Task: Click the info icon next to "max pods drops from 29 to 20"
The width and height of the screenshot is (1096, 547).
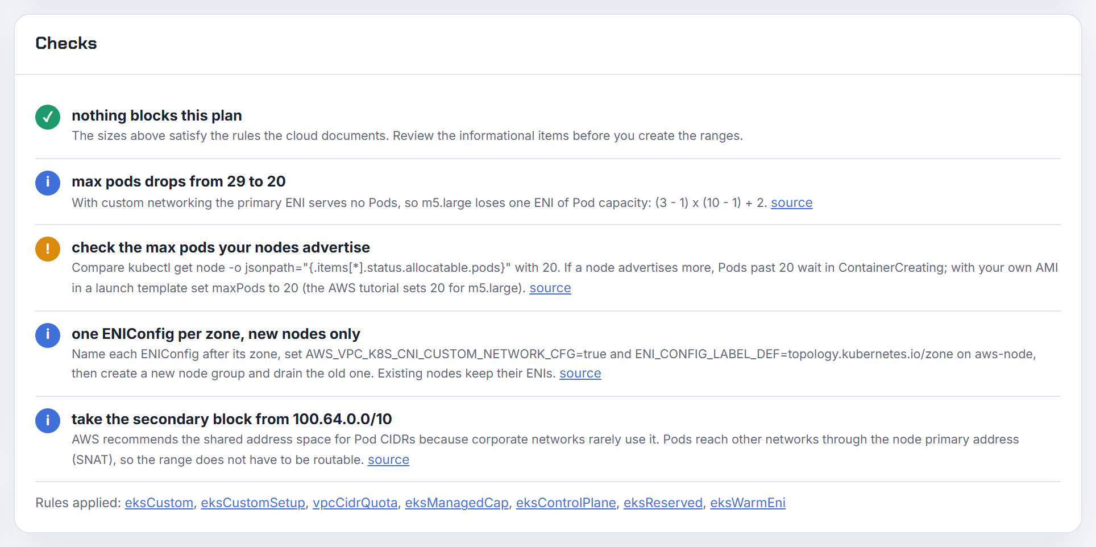Action: (48, 183)
